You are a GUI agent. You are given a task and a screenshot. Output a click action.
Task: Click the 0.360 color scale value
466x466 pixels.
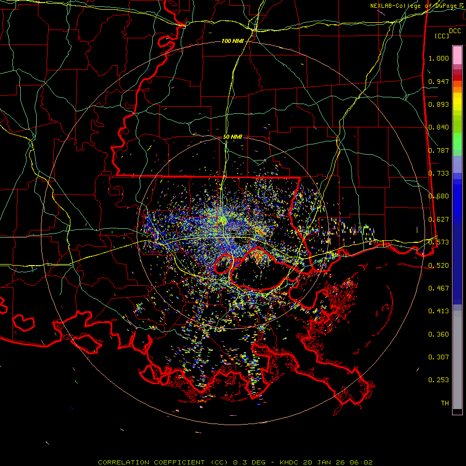tap(439, 334)
